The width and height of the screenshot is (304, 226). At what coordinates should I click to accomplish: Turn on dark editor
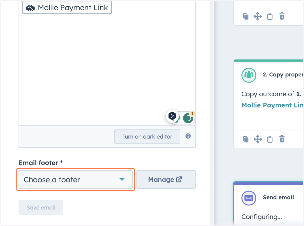[147, 137]
